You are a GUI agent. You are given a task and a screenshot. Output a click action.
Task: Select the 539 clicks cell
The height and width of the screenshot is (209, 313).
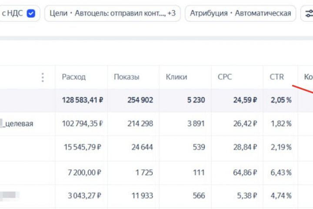[199, 147]
